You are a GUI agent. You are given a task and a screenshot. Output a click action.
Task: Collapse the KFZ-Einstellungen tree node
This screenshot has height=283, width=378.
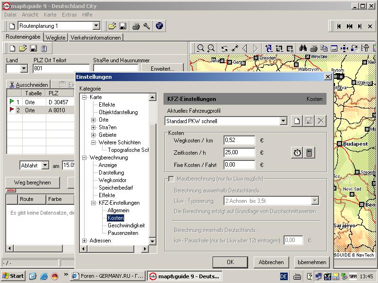coord(93,203)
